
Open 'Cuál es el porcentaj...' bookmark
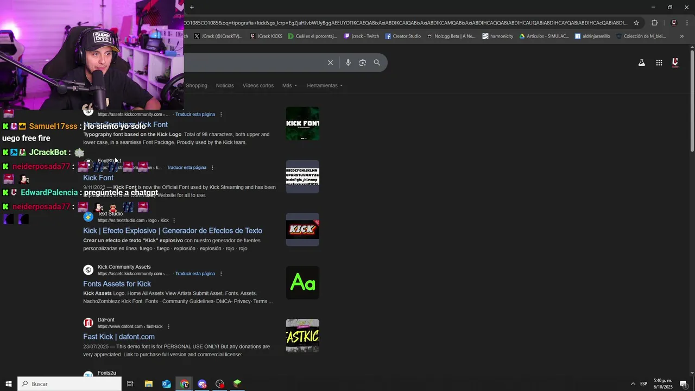312,36
